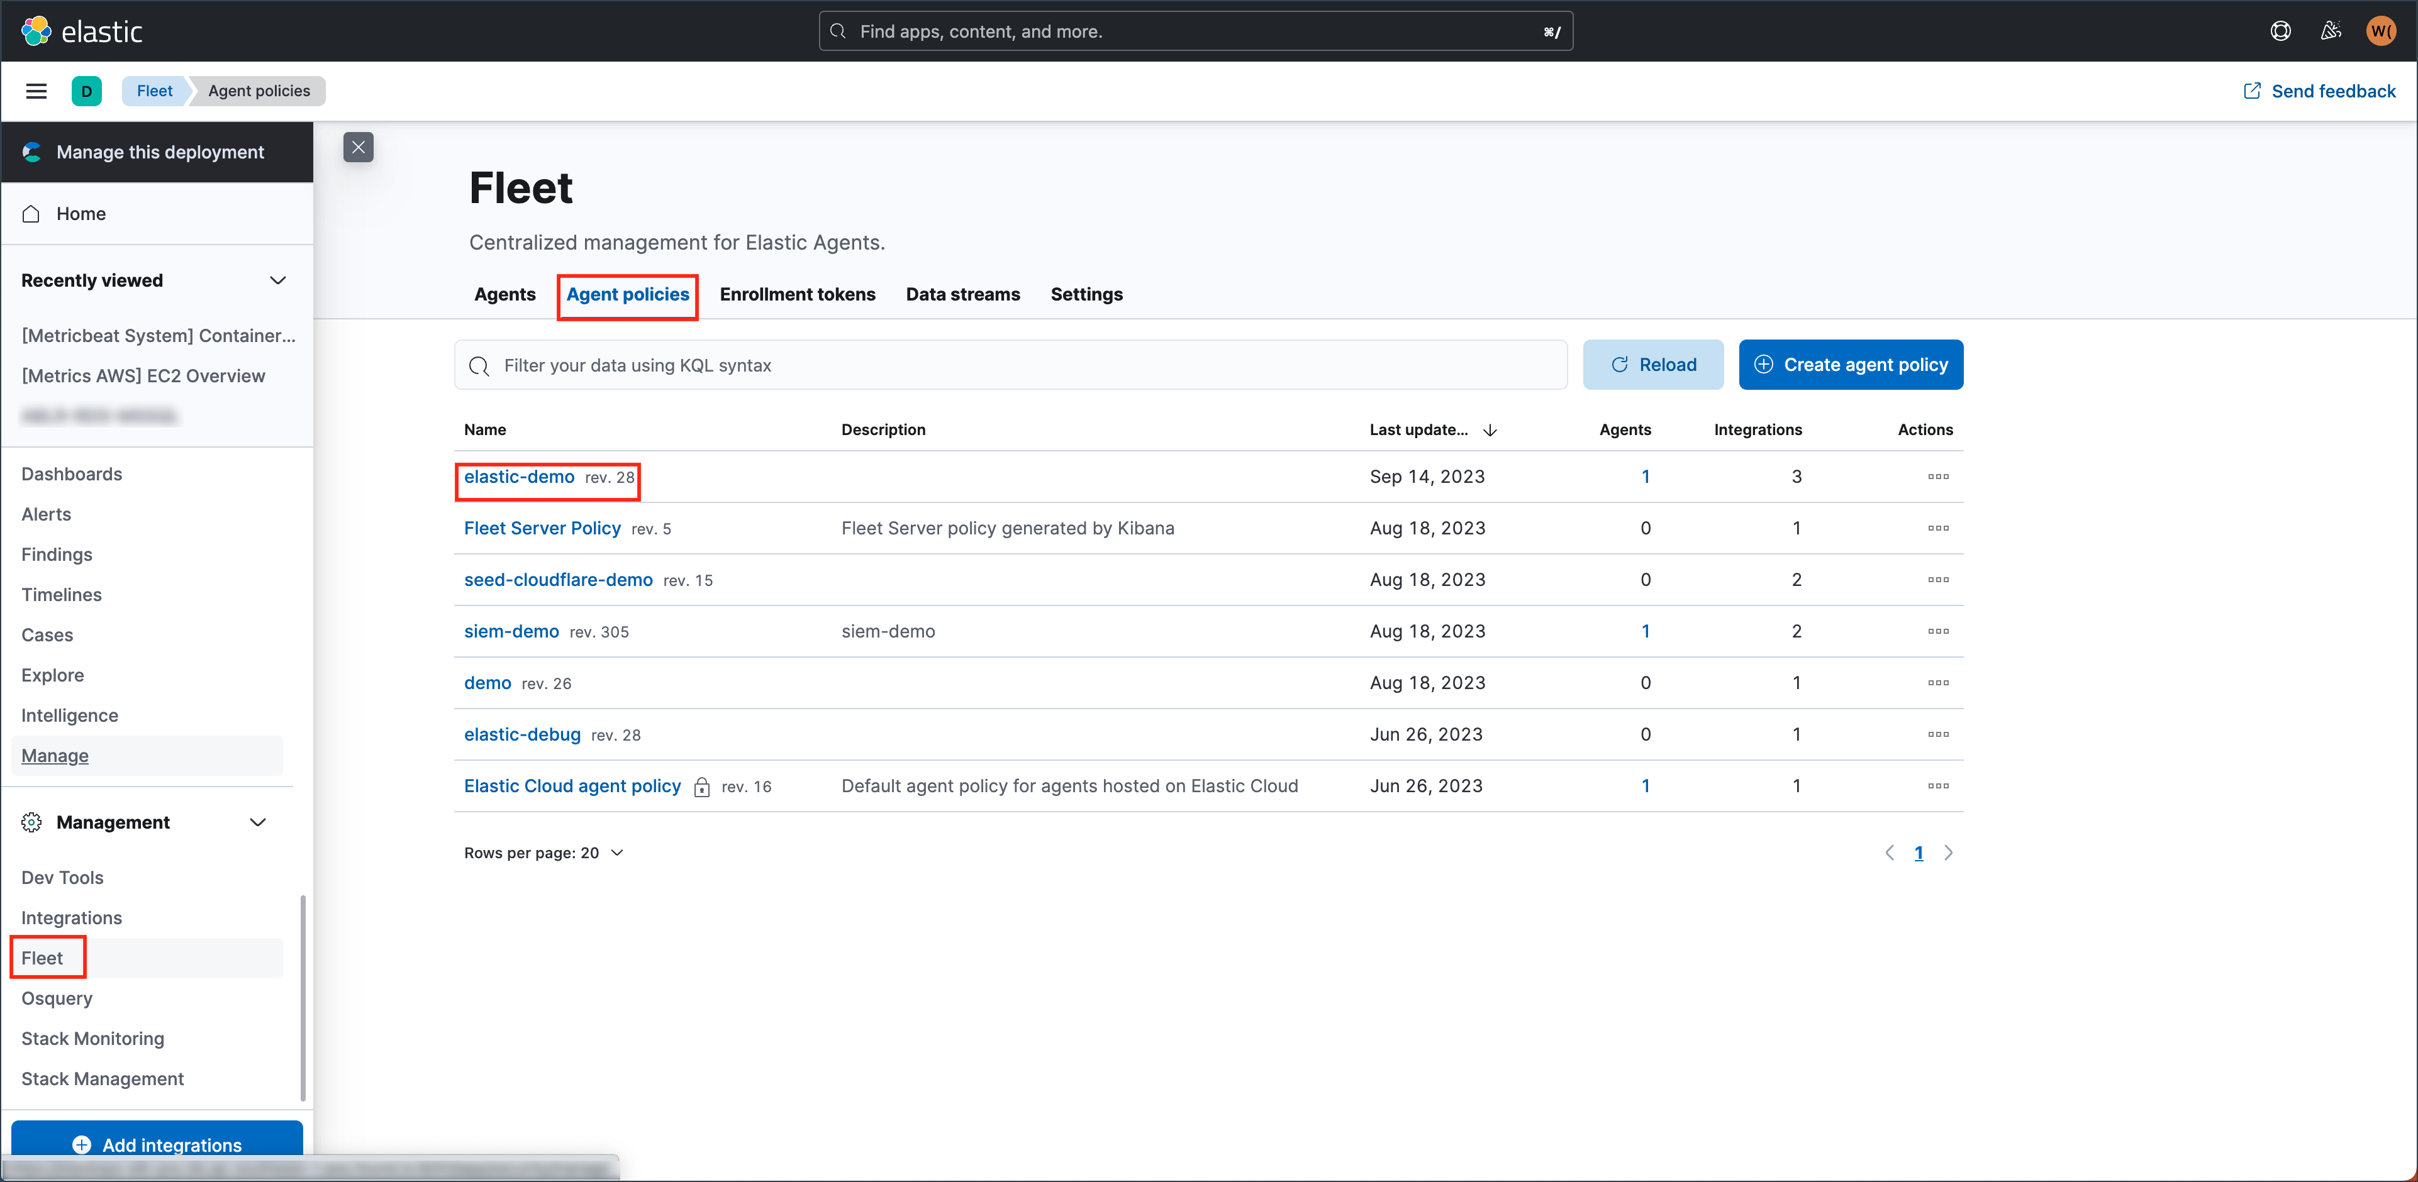This screenshot has width=2418, height=1182.
Task: Open actions menu for siem-demo policy
Action: [1938, 631]
